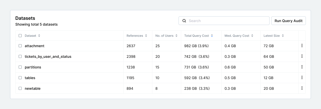The image size is (321, 109).
Task: Check the attachment dataset checkbox
Action: tap(20, 46)
